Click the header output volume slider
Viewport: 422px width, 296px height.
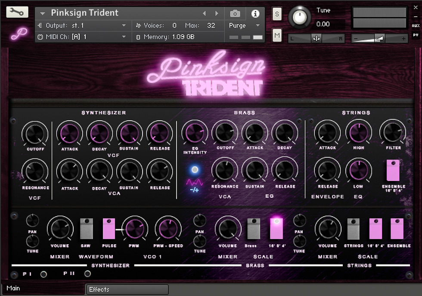[380, 38]
